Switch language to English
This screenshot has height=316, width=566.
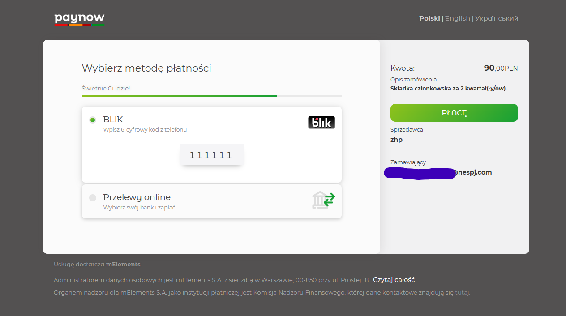click(x=457, y=18)
